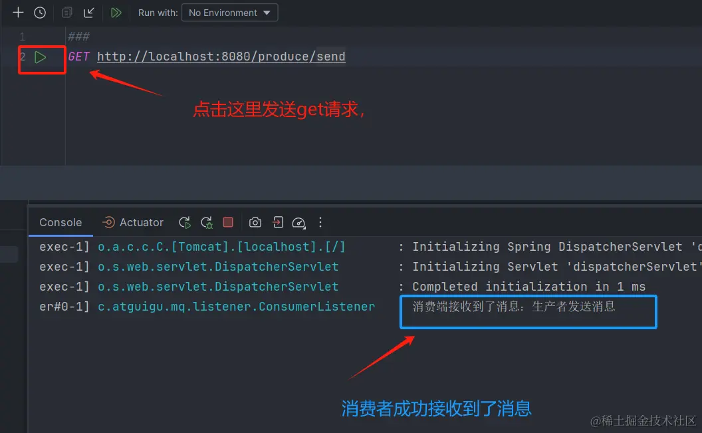Click the Tomcat localhost logger entry
This screenshot has height=433, width=702.
tap(221, 247)
